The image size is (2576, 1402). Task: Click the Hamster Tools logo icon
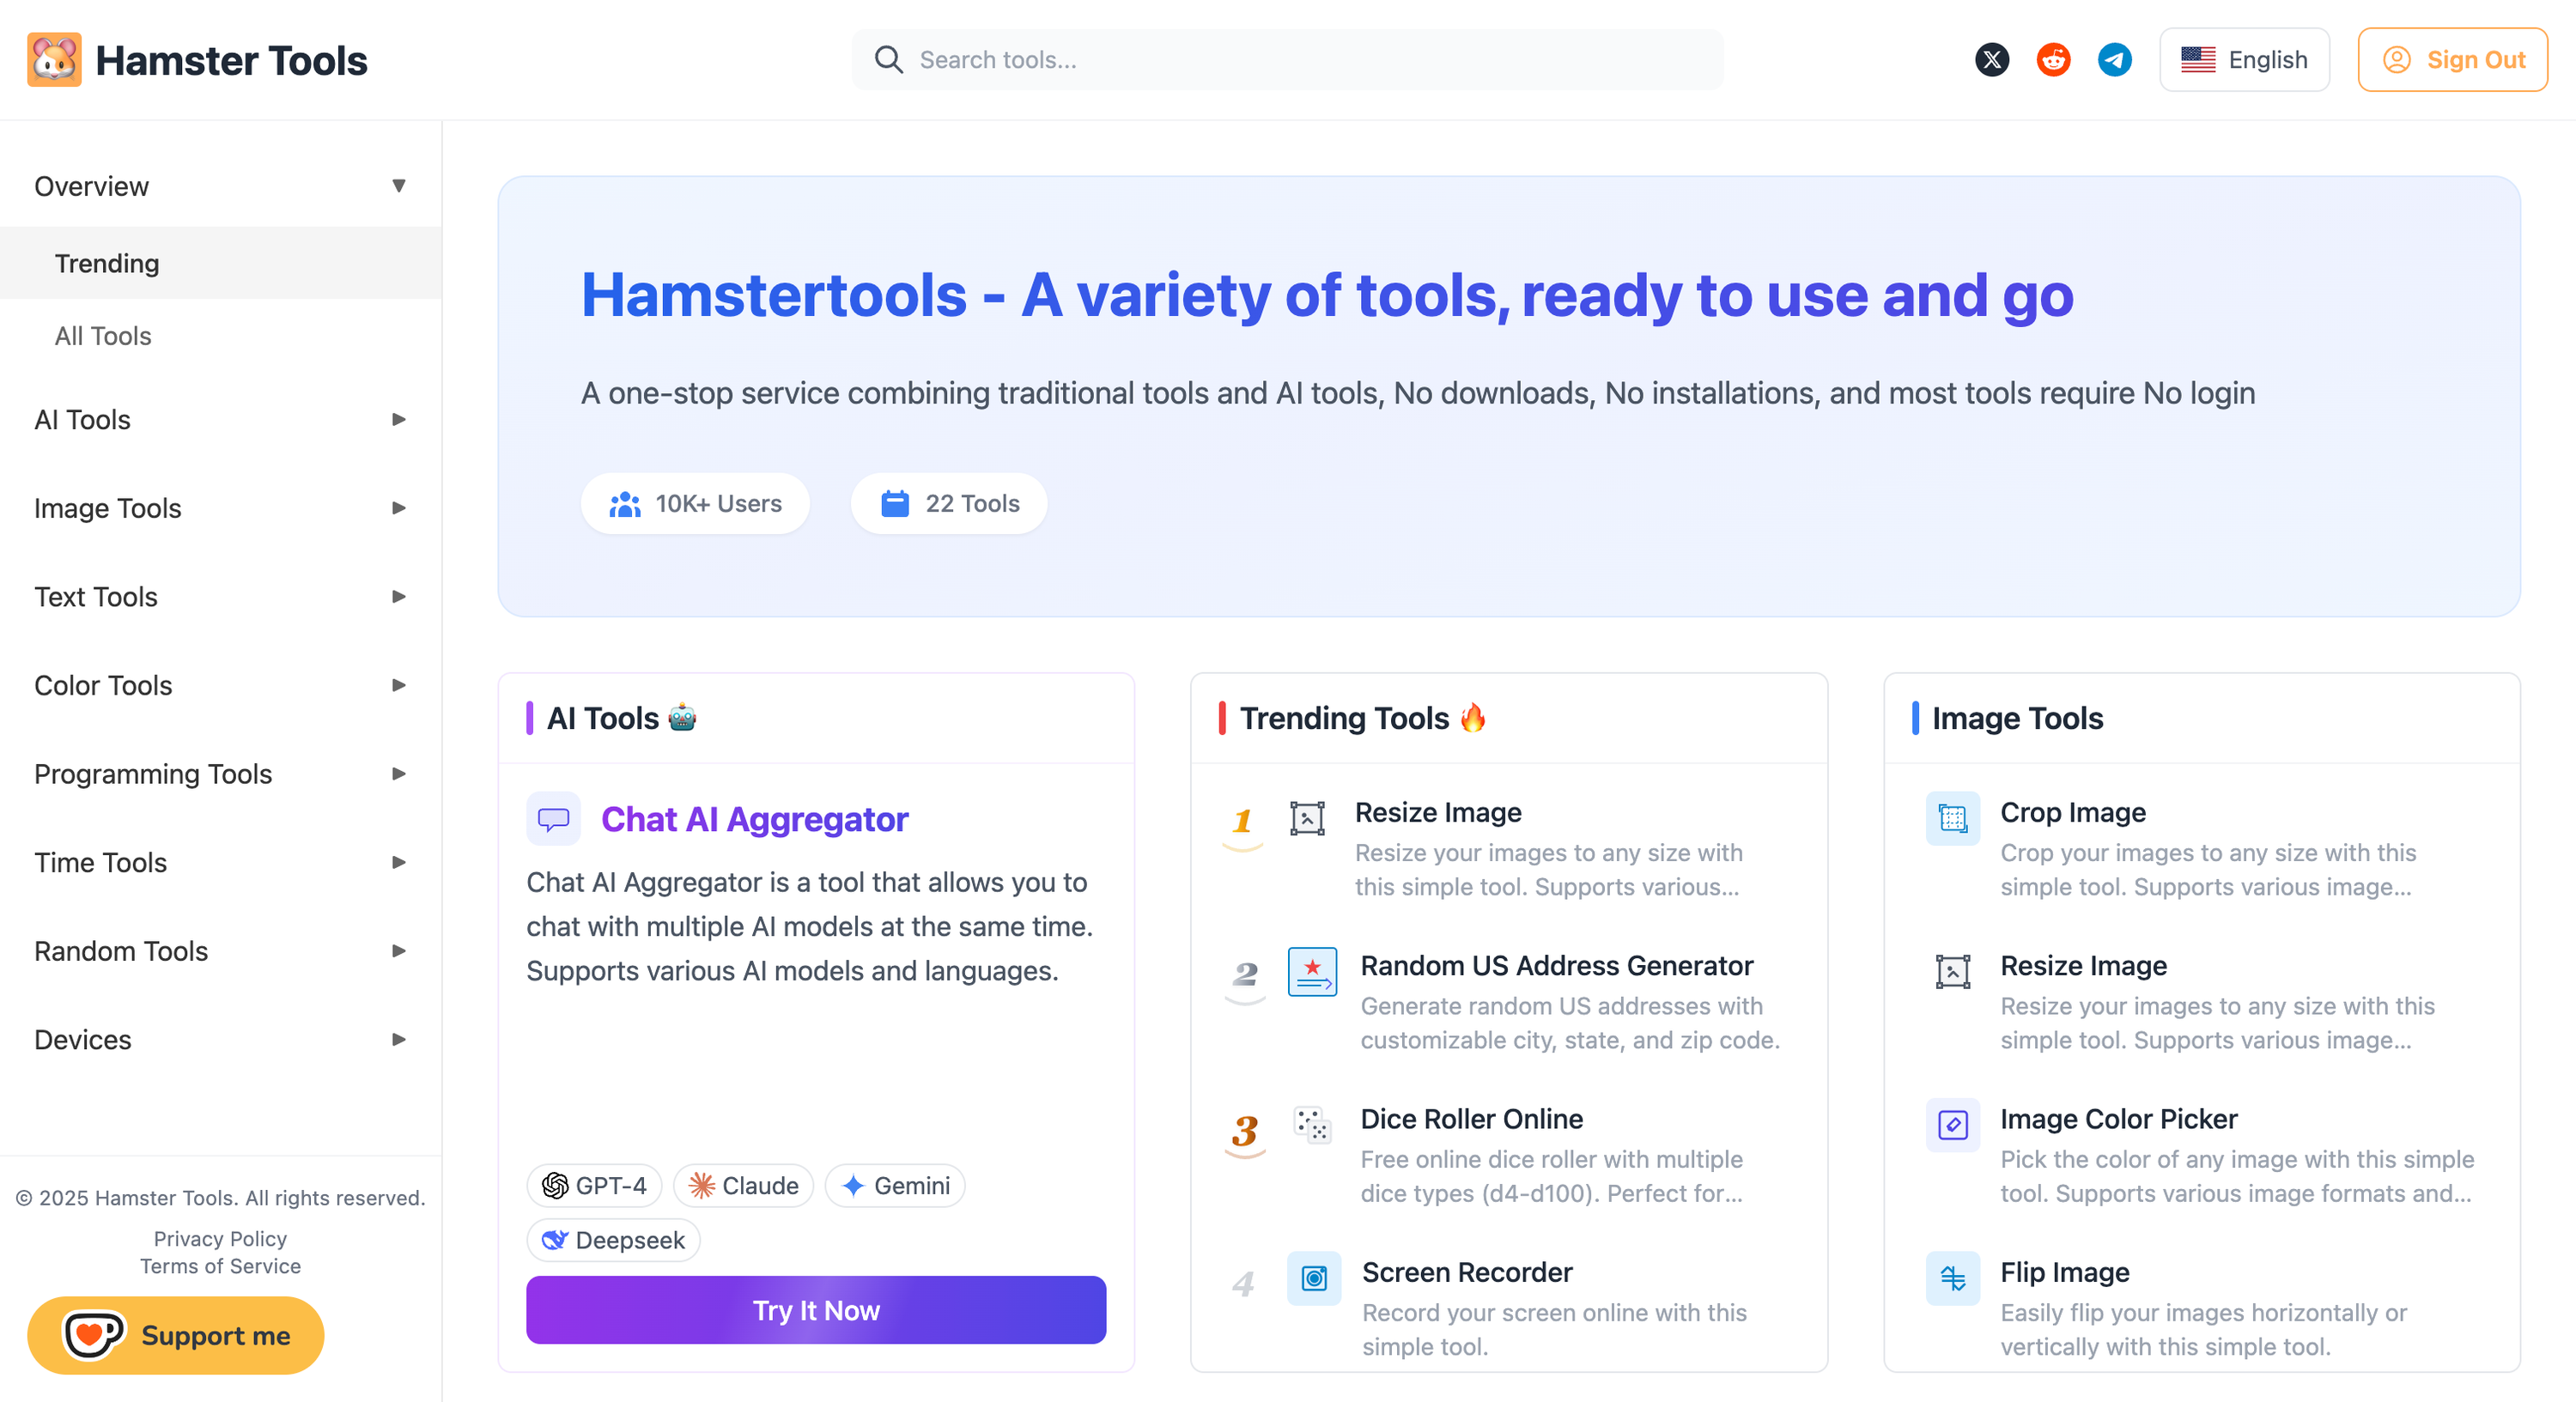(54, 60)
